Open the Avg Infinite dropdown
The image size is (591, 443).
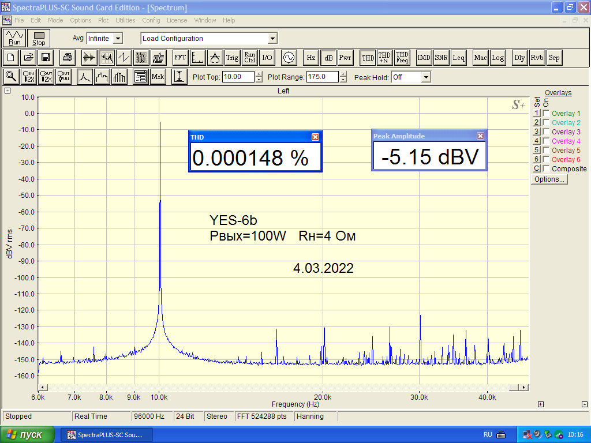118,39
